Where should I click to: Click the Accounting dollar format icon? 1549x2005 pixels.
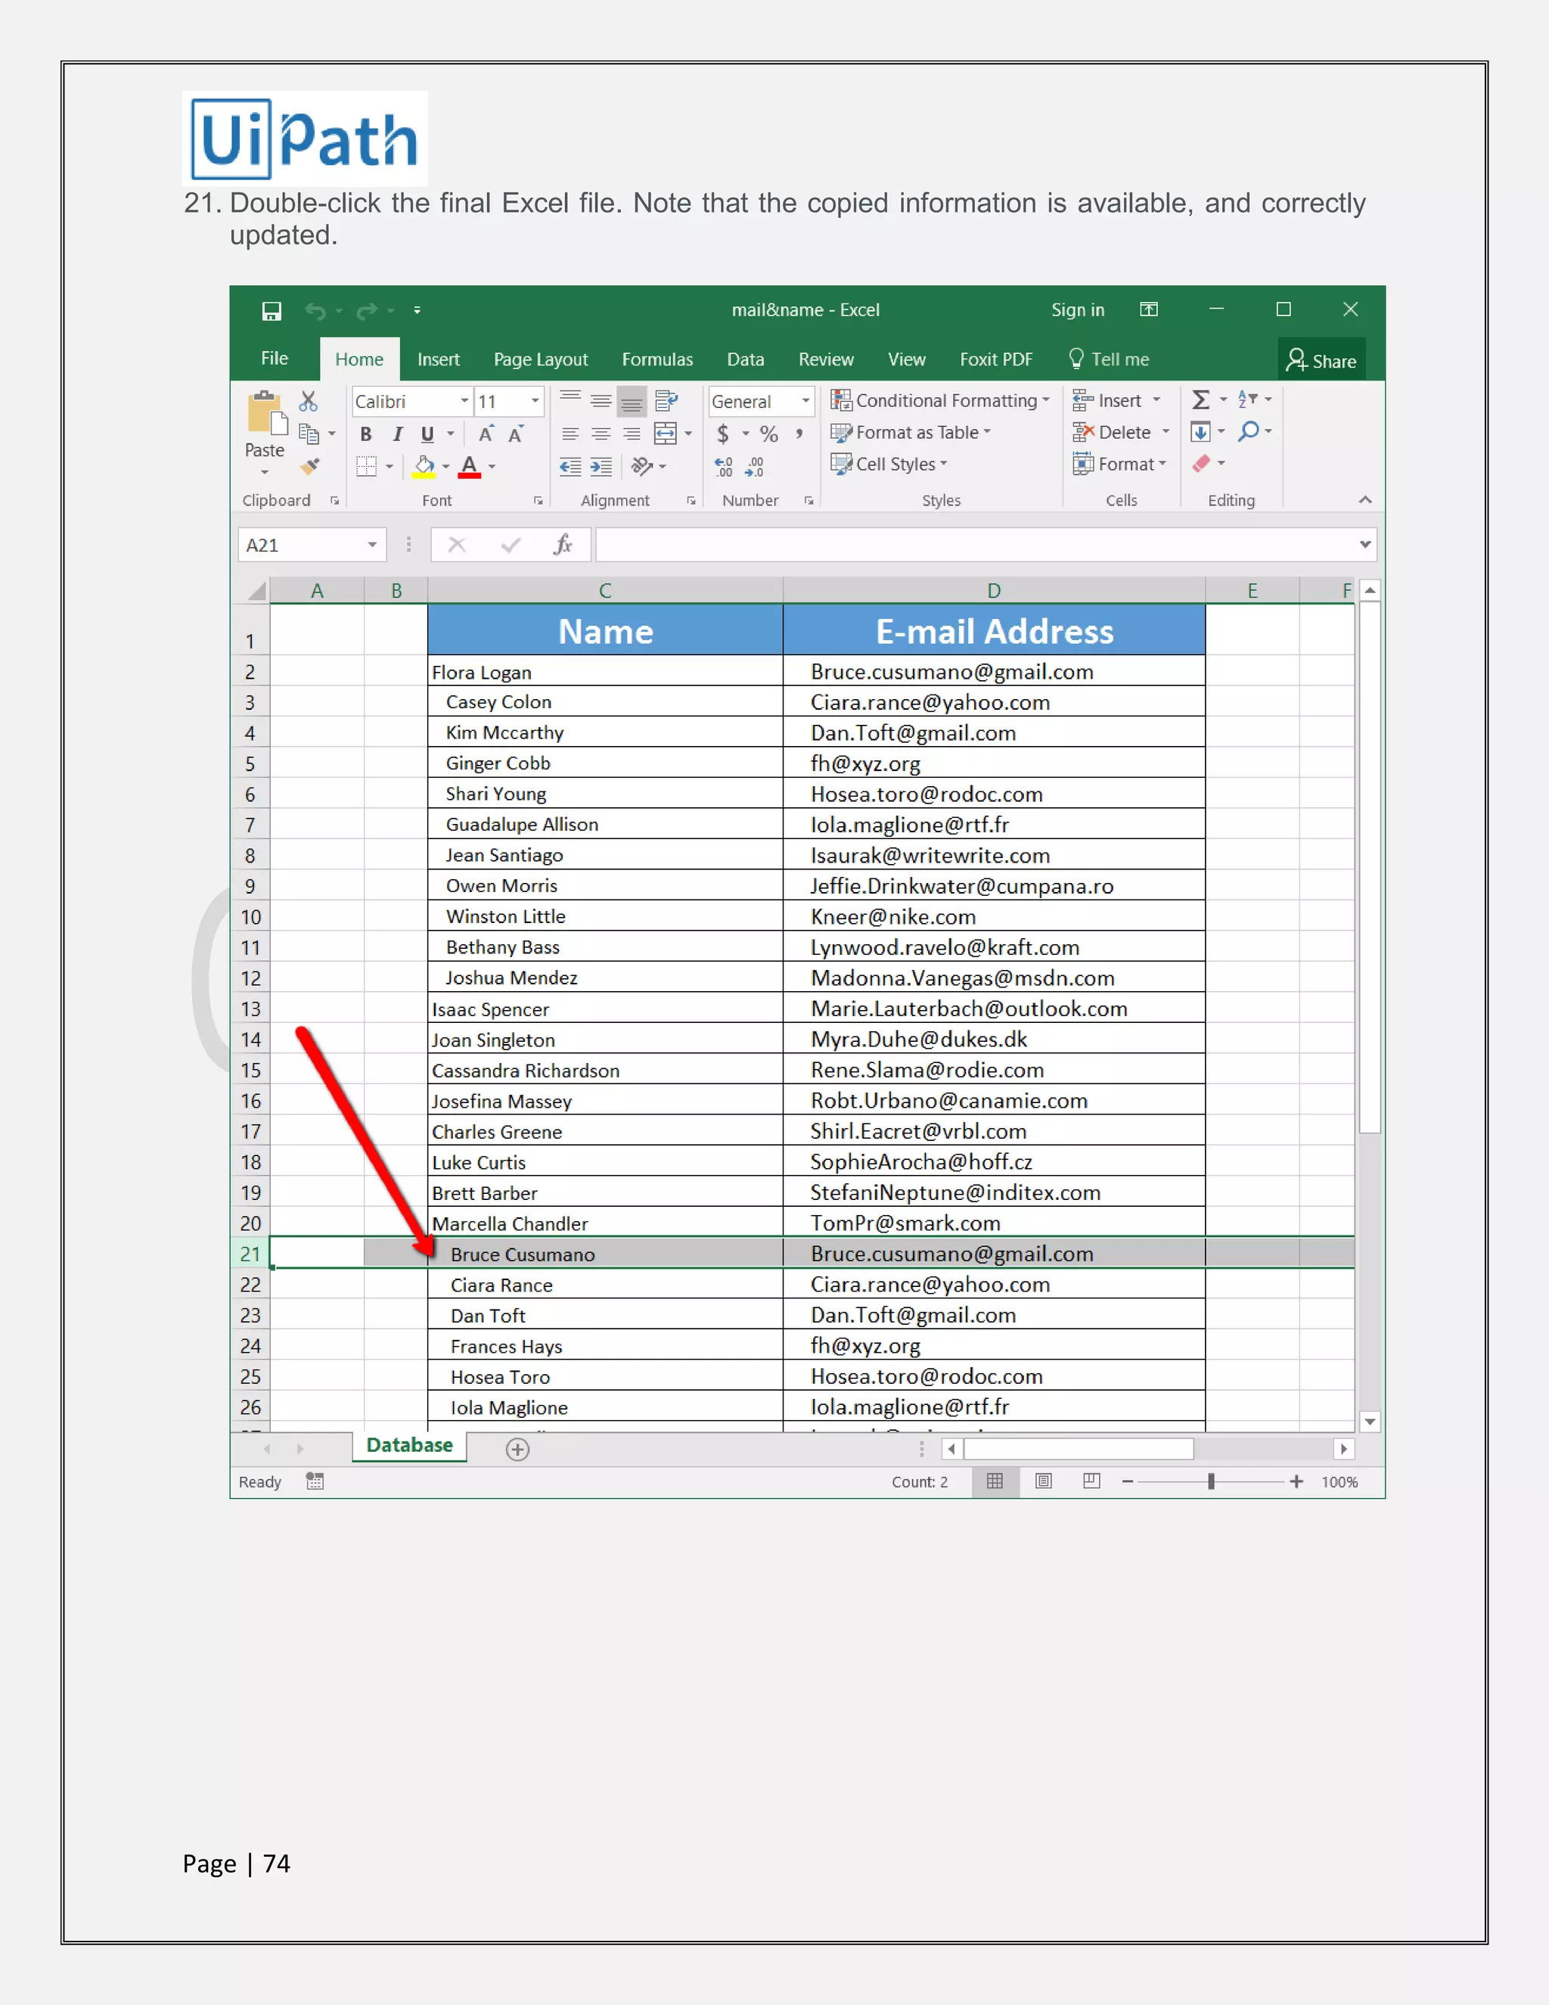pyautogui.click(x=723, y=434)
